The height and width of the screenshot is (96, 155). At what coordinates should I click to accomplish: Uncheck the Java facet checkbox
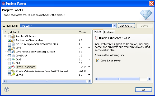point(9,48)
